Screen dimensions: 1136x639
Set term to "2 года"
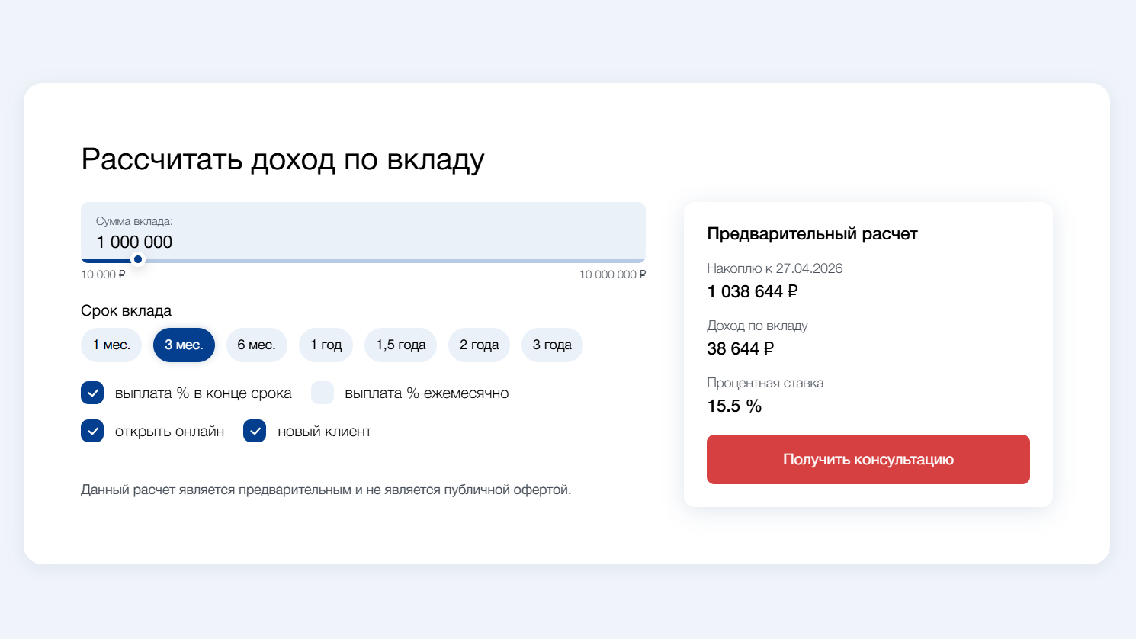479,345
